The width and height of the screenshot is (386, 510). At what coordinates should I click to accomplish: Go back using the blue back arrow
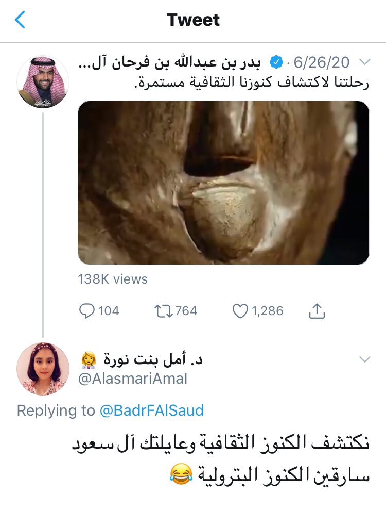[20, 20]
